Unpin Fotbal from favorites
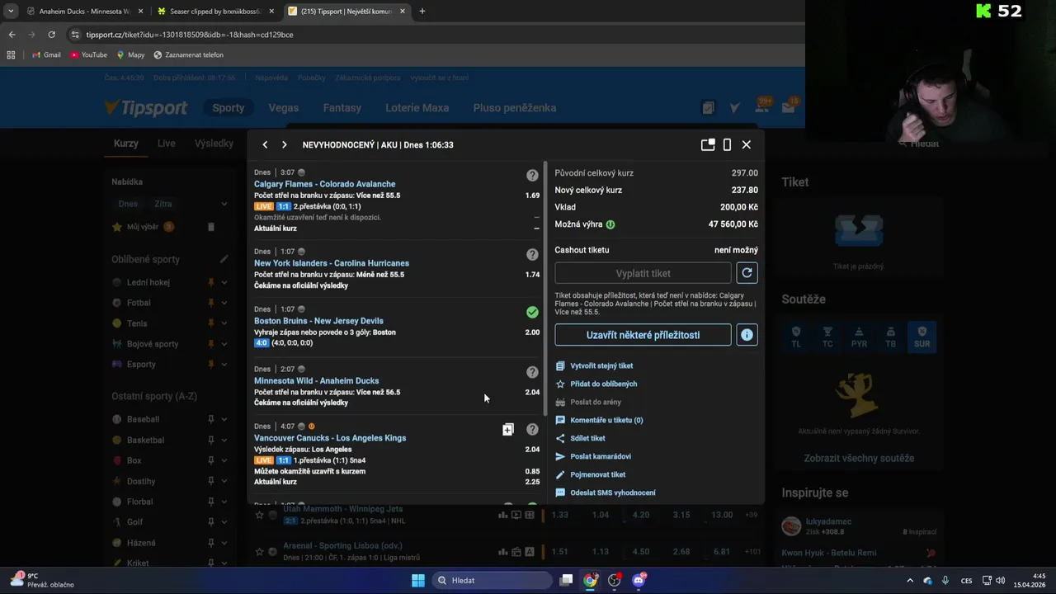The image size is (1056, 594). pyautogui.click(x=211, y=303)
